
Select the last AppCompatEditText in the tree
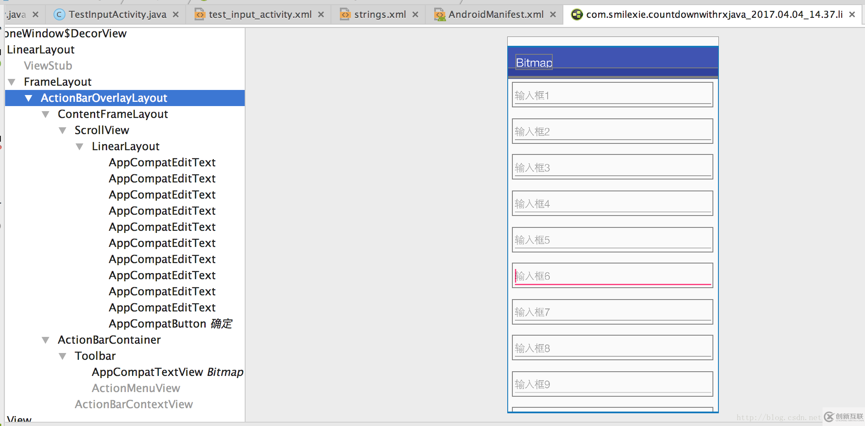[162, 308]
